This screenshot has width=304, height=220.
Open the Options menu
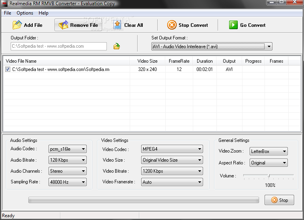click(x=25, y=13)
